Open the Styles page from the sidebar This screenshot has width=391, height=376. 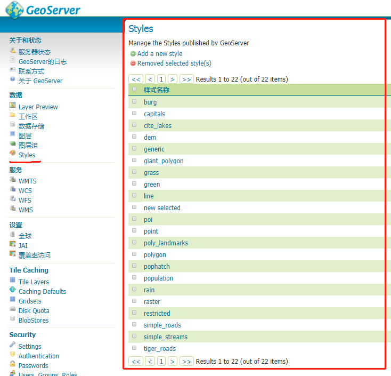click(x=27, y=155)
